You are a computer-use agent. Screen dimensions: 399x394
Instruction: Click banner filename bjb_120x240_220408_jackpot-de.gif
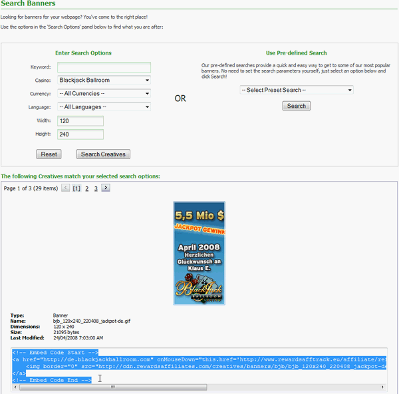(92, 321)
